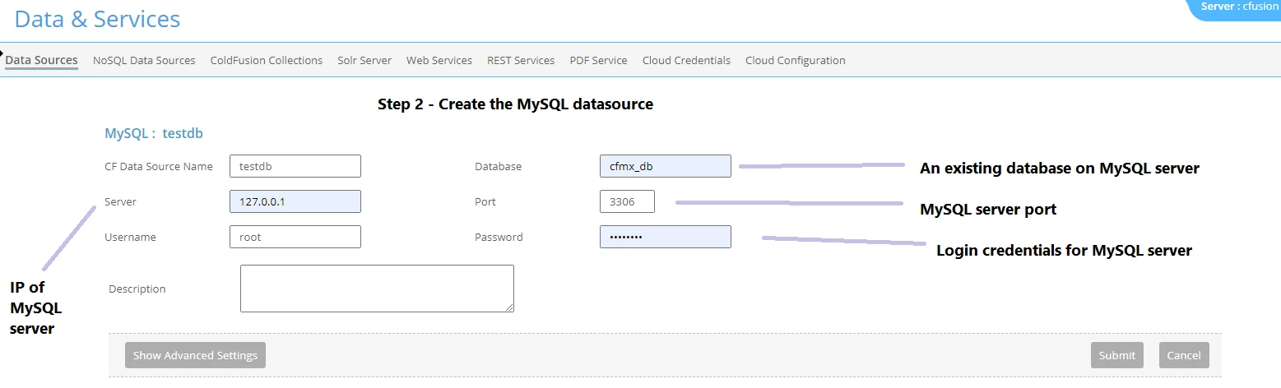The height and width of the screenshot is (388, 1281).
Task: Click the 'Server' field label
Action: 121,201
